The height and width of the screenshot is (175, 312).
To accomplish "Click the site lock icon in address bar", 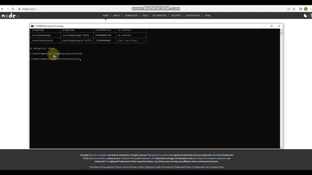I will point(19,9).
